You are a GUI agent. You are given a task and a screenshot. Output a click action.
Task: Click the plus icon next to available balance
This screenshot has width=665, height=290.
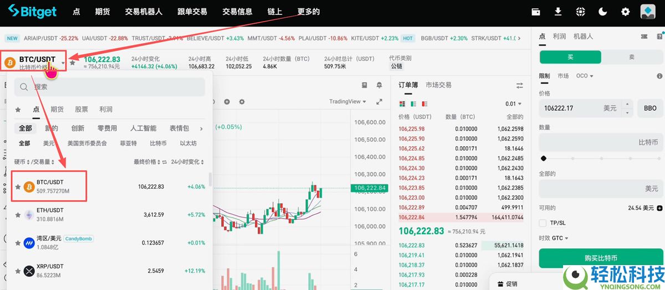click(x=659, y=208)
